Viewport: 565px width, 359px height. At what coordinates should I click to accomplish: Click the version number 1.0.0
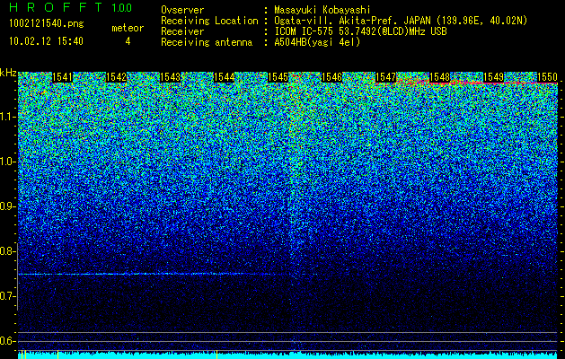[x=121, y=7]
